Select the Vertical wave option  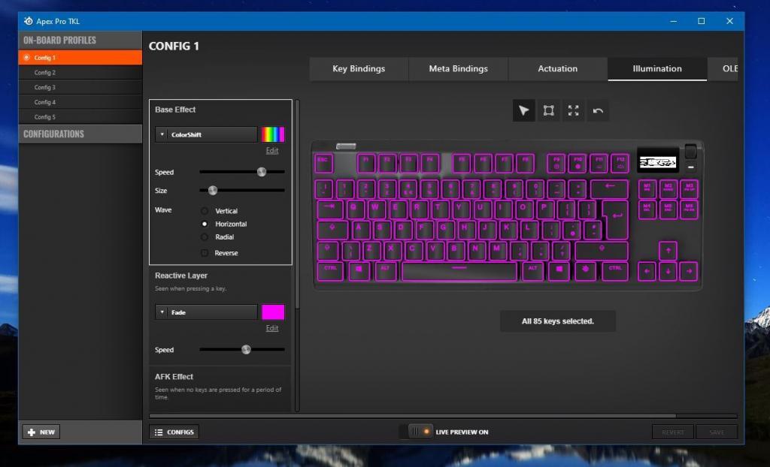pos(205,211)
